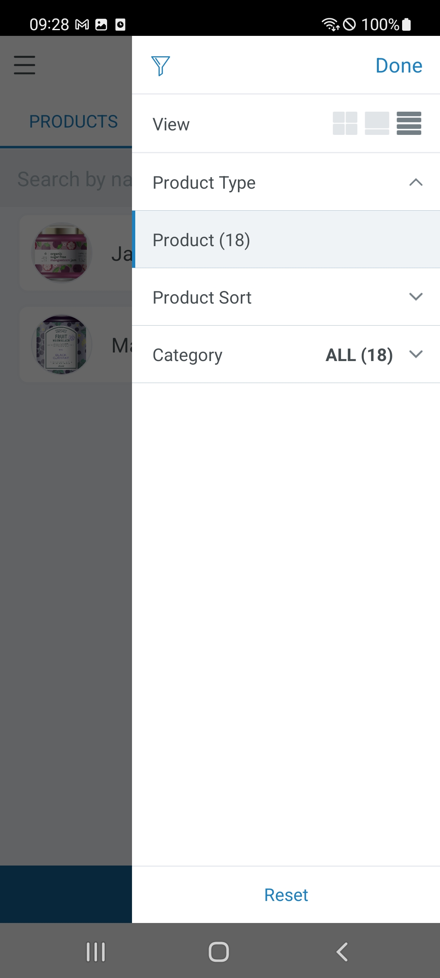Tap Done to apply filters
Screen dimensions: 440x978
tap(399, 66)
